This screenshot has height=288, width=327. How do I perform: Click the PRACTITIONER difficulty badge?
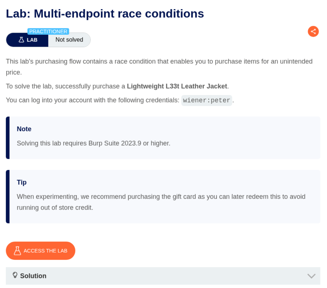tap(48, 32)
